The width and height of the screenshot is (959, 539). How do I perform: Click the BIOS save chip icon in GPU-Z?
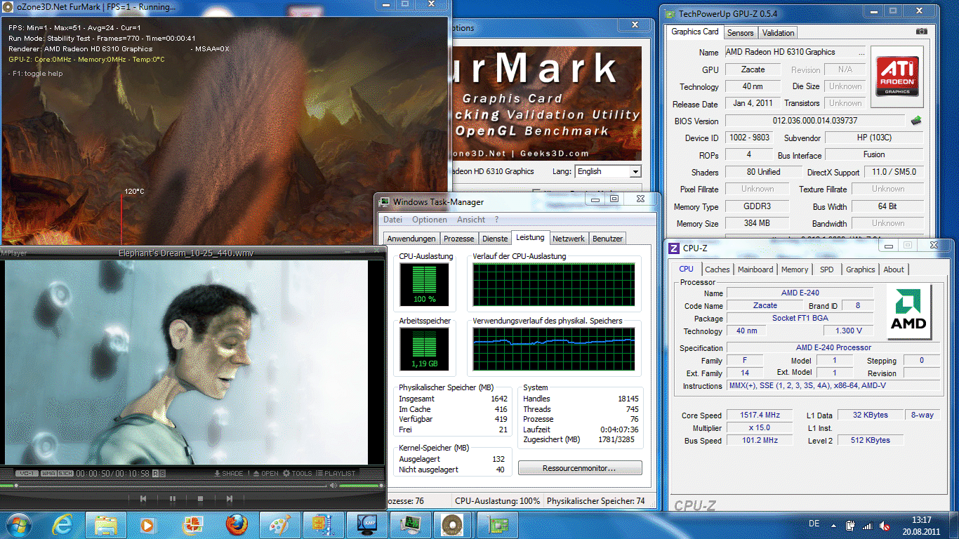[x=916, y=121]
